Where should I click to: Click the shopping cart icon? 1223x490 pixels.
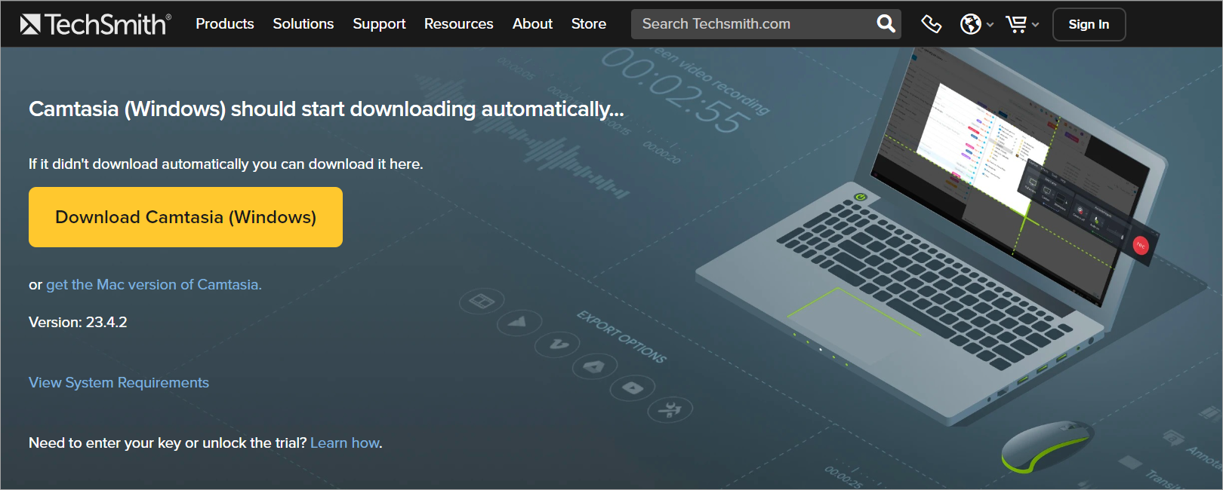1016,24
